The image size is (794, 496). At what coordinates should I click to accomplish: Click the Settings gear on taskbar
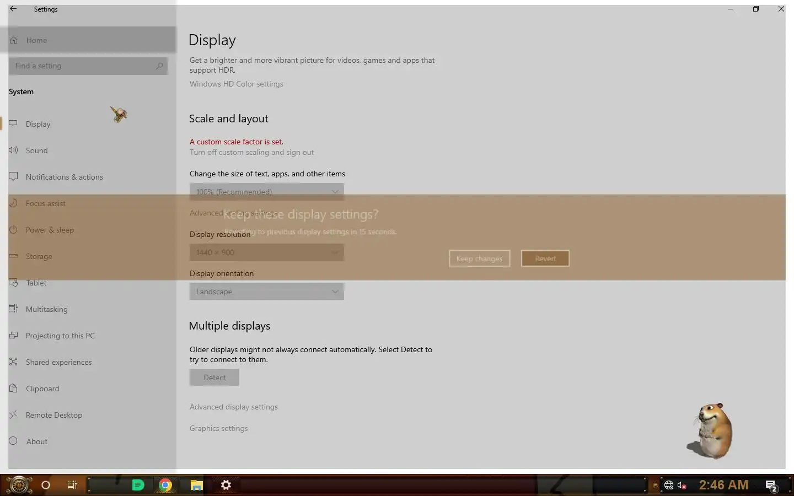pos(226,485)
